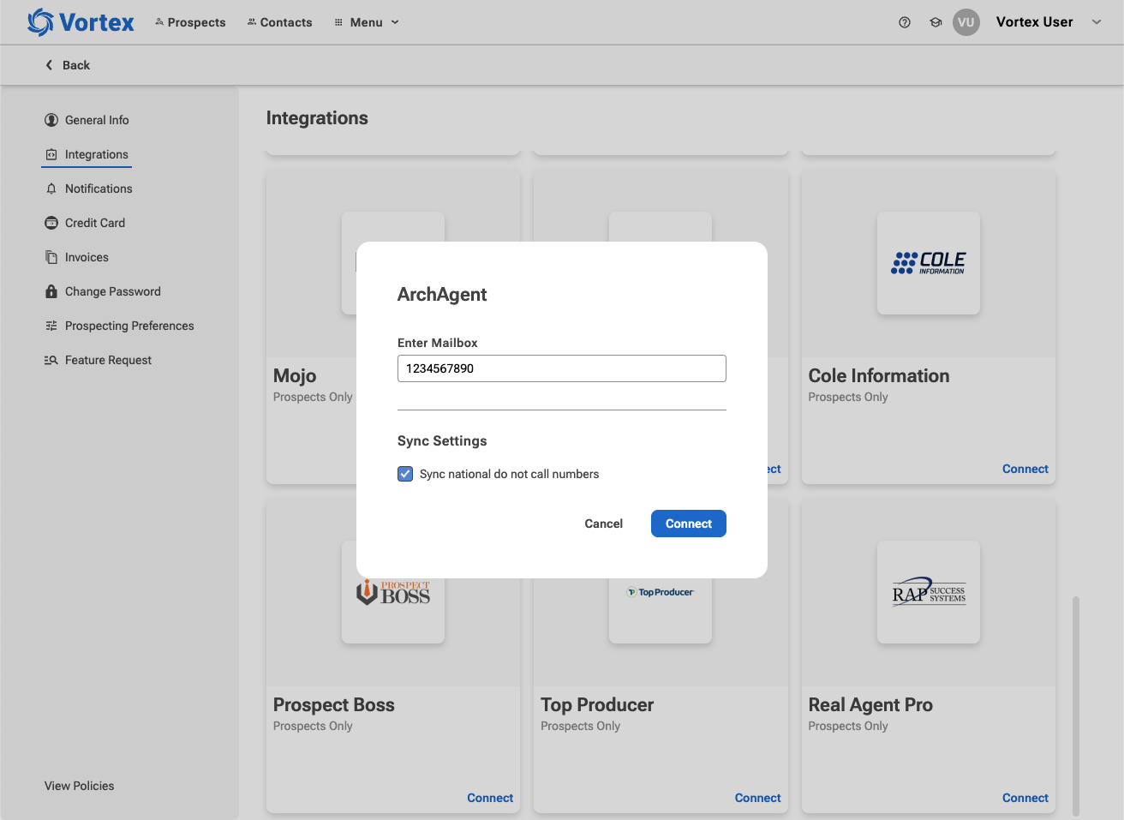Screen dimensions: 1124x820
Task: Click the Change Password lock icon
Action: coord(51,291)
